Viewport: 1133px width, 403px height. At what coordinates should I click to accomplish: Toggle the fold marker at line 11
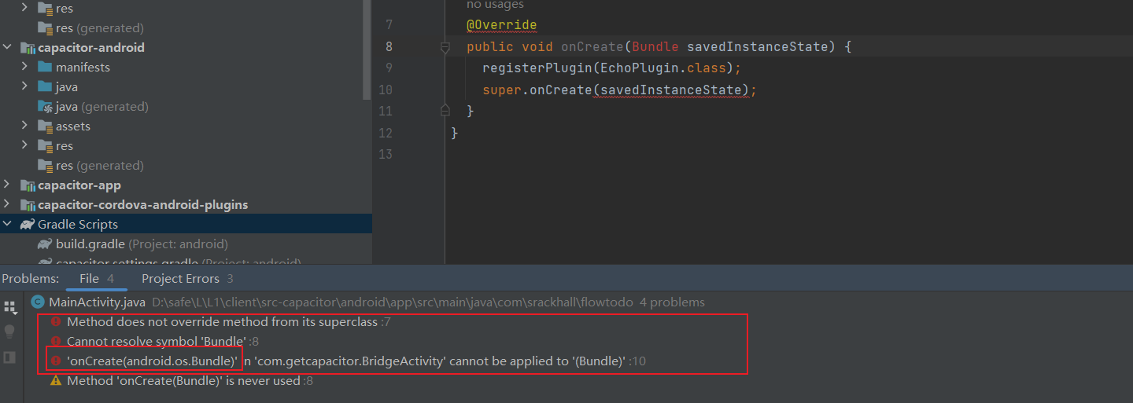pyautogui.click(x=445, y=111)
